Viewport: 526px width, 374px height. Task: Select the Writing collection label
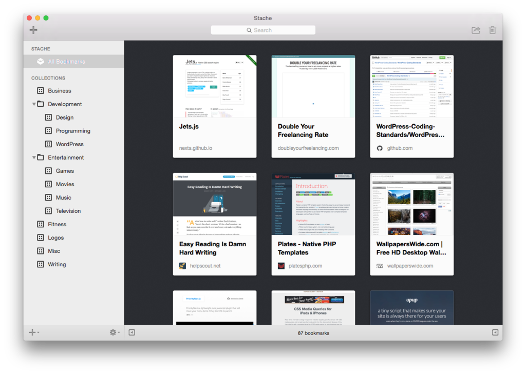(57, 264)
